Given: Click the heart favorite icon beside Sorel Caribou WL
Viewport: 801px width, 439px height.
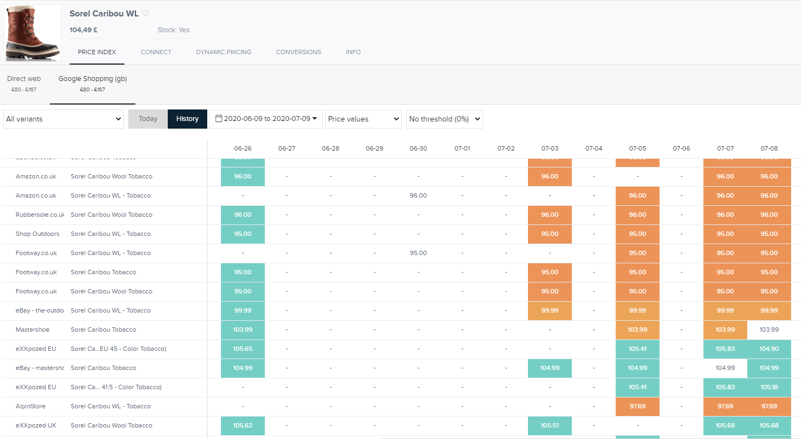Looking at the screenshot, I should click(x=145, y=14).
